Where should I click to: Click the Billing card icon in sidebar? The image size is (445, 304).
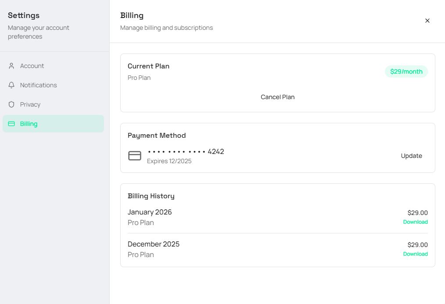[x=11, y=124]
